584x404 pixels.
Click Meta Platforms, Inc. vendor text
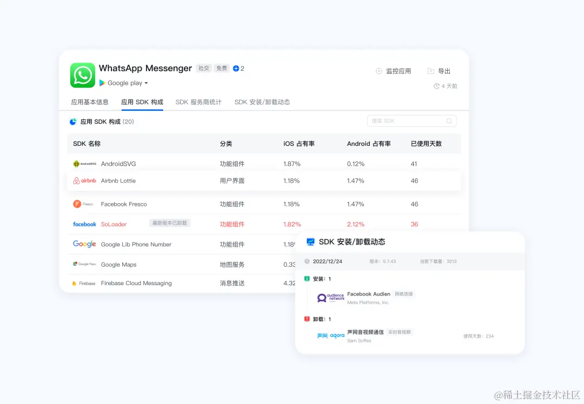(x=368, y=302)
